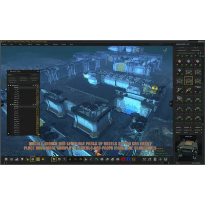Click the leftmost icon in the bottom toolbar
The height and width of the screenshot is (205, 205).
point(6,159)
